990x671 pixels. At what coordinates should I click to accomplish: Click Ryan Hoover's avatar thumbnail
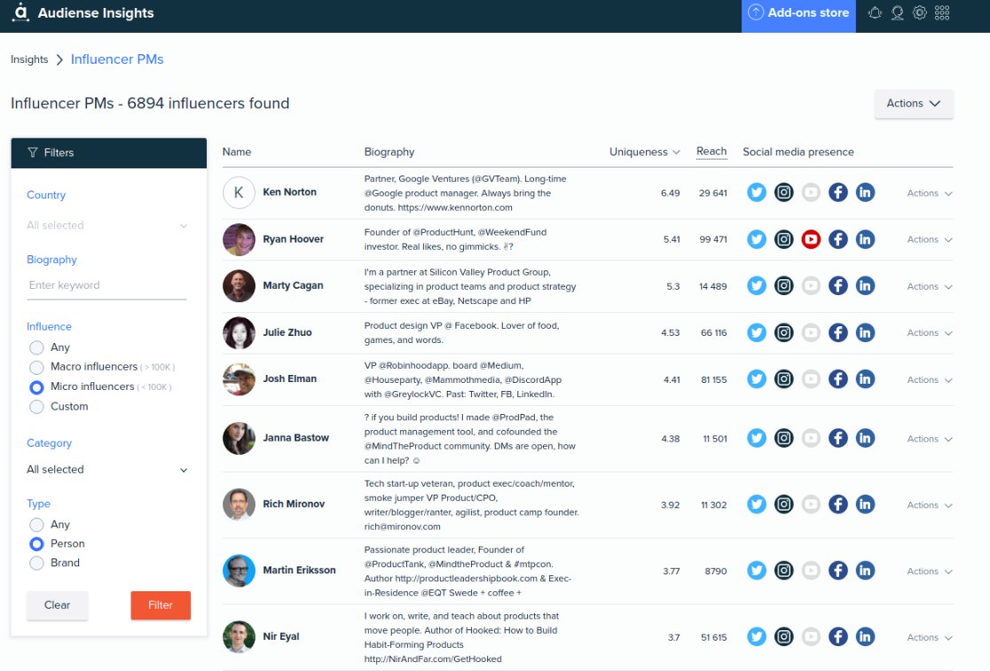pos(239,239)
